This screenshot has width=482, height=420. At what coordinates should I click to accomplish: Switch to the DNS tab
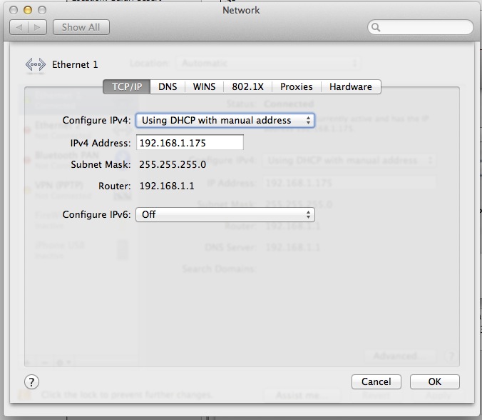point(168,86)
